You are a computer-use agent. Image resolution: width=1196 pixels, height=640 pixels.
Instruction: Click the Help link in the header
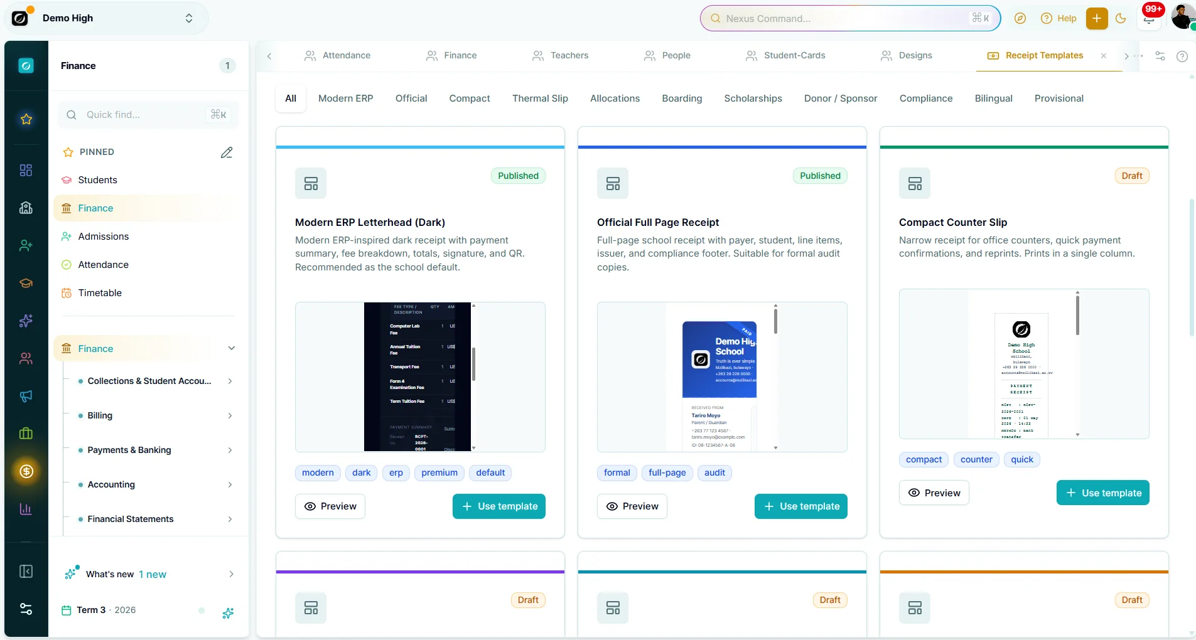[x=1059, y=18]
